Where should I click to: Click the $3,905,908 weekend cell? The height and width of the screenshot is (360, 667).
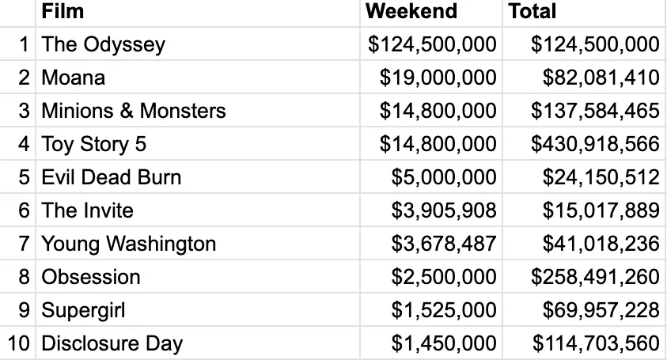pyautogui.click(x=431, y=210)
